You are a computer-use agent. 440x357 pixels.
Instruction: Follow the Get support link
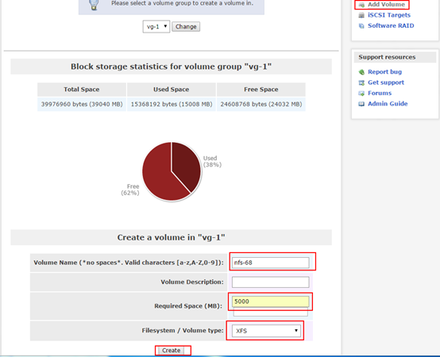(386, 83)
